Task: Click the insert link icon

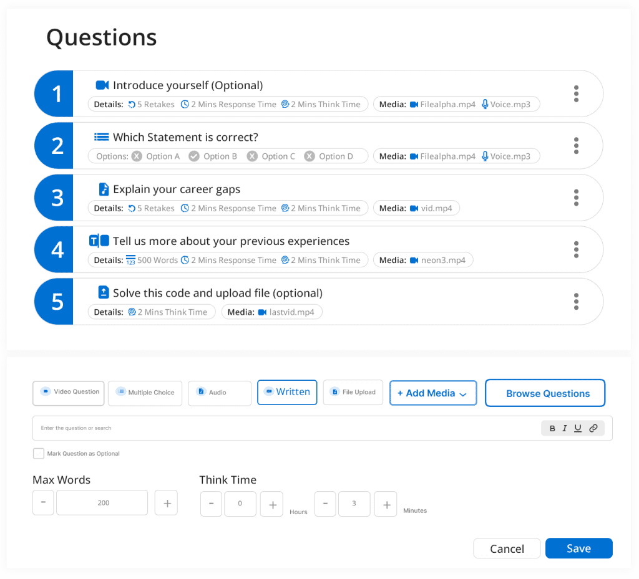Action: (x=593, y=428)
